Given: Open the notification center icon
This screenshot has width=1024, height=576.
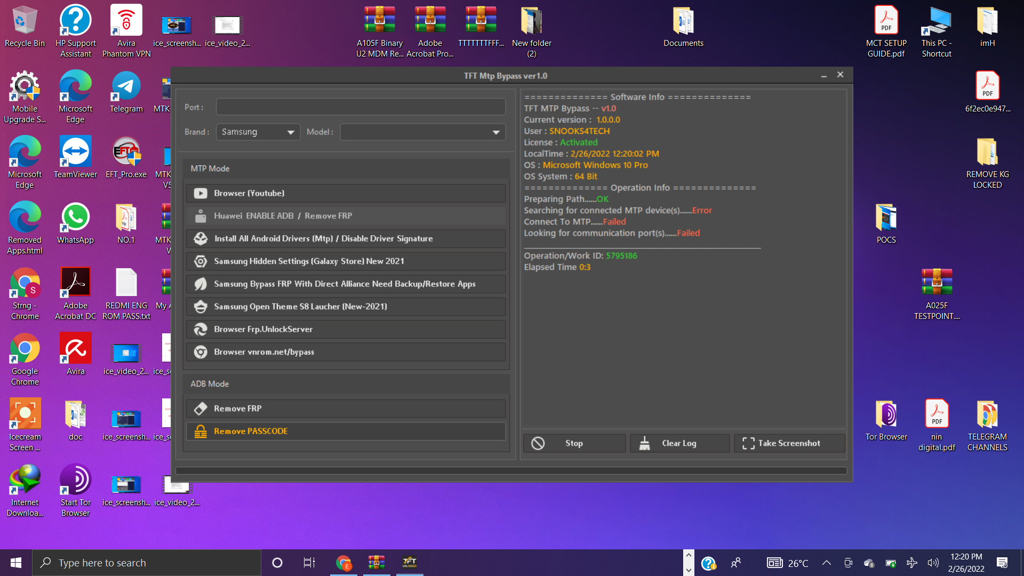Looking at the screenshot, I should (x=1002, y=562).
